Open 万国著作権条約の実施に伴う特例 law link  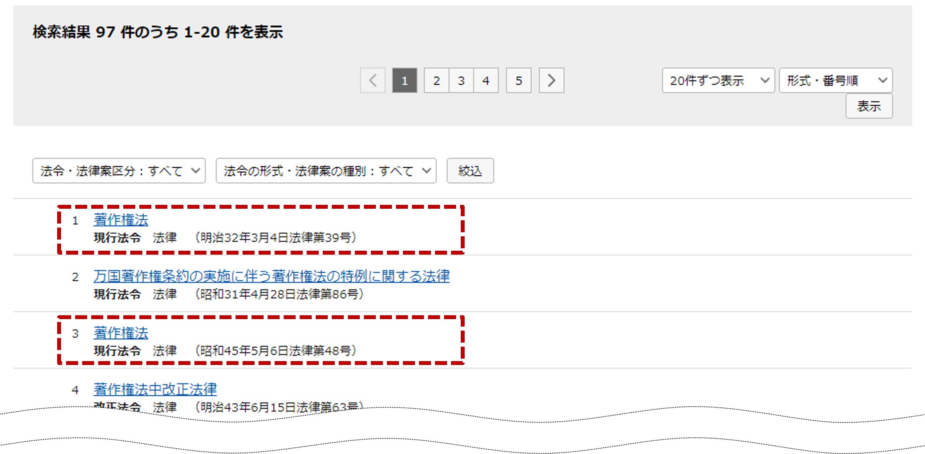(x=271, y=276)
